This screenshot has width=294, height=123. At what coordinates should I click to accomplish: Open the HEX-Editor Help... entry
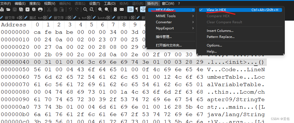coord(212,52)
